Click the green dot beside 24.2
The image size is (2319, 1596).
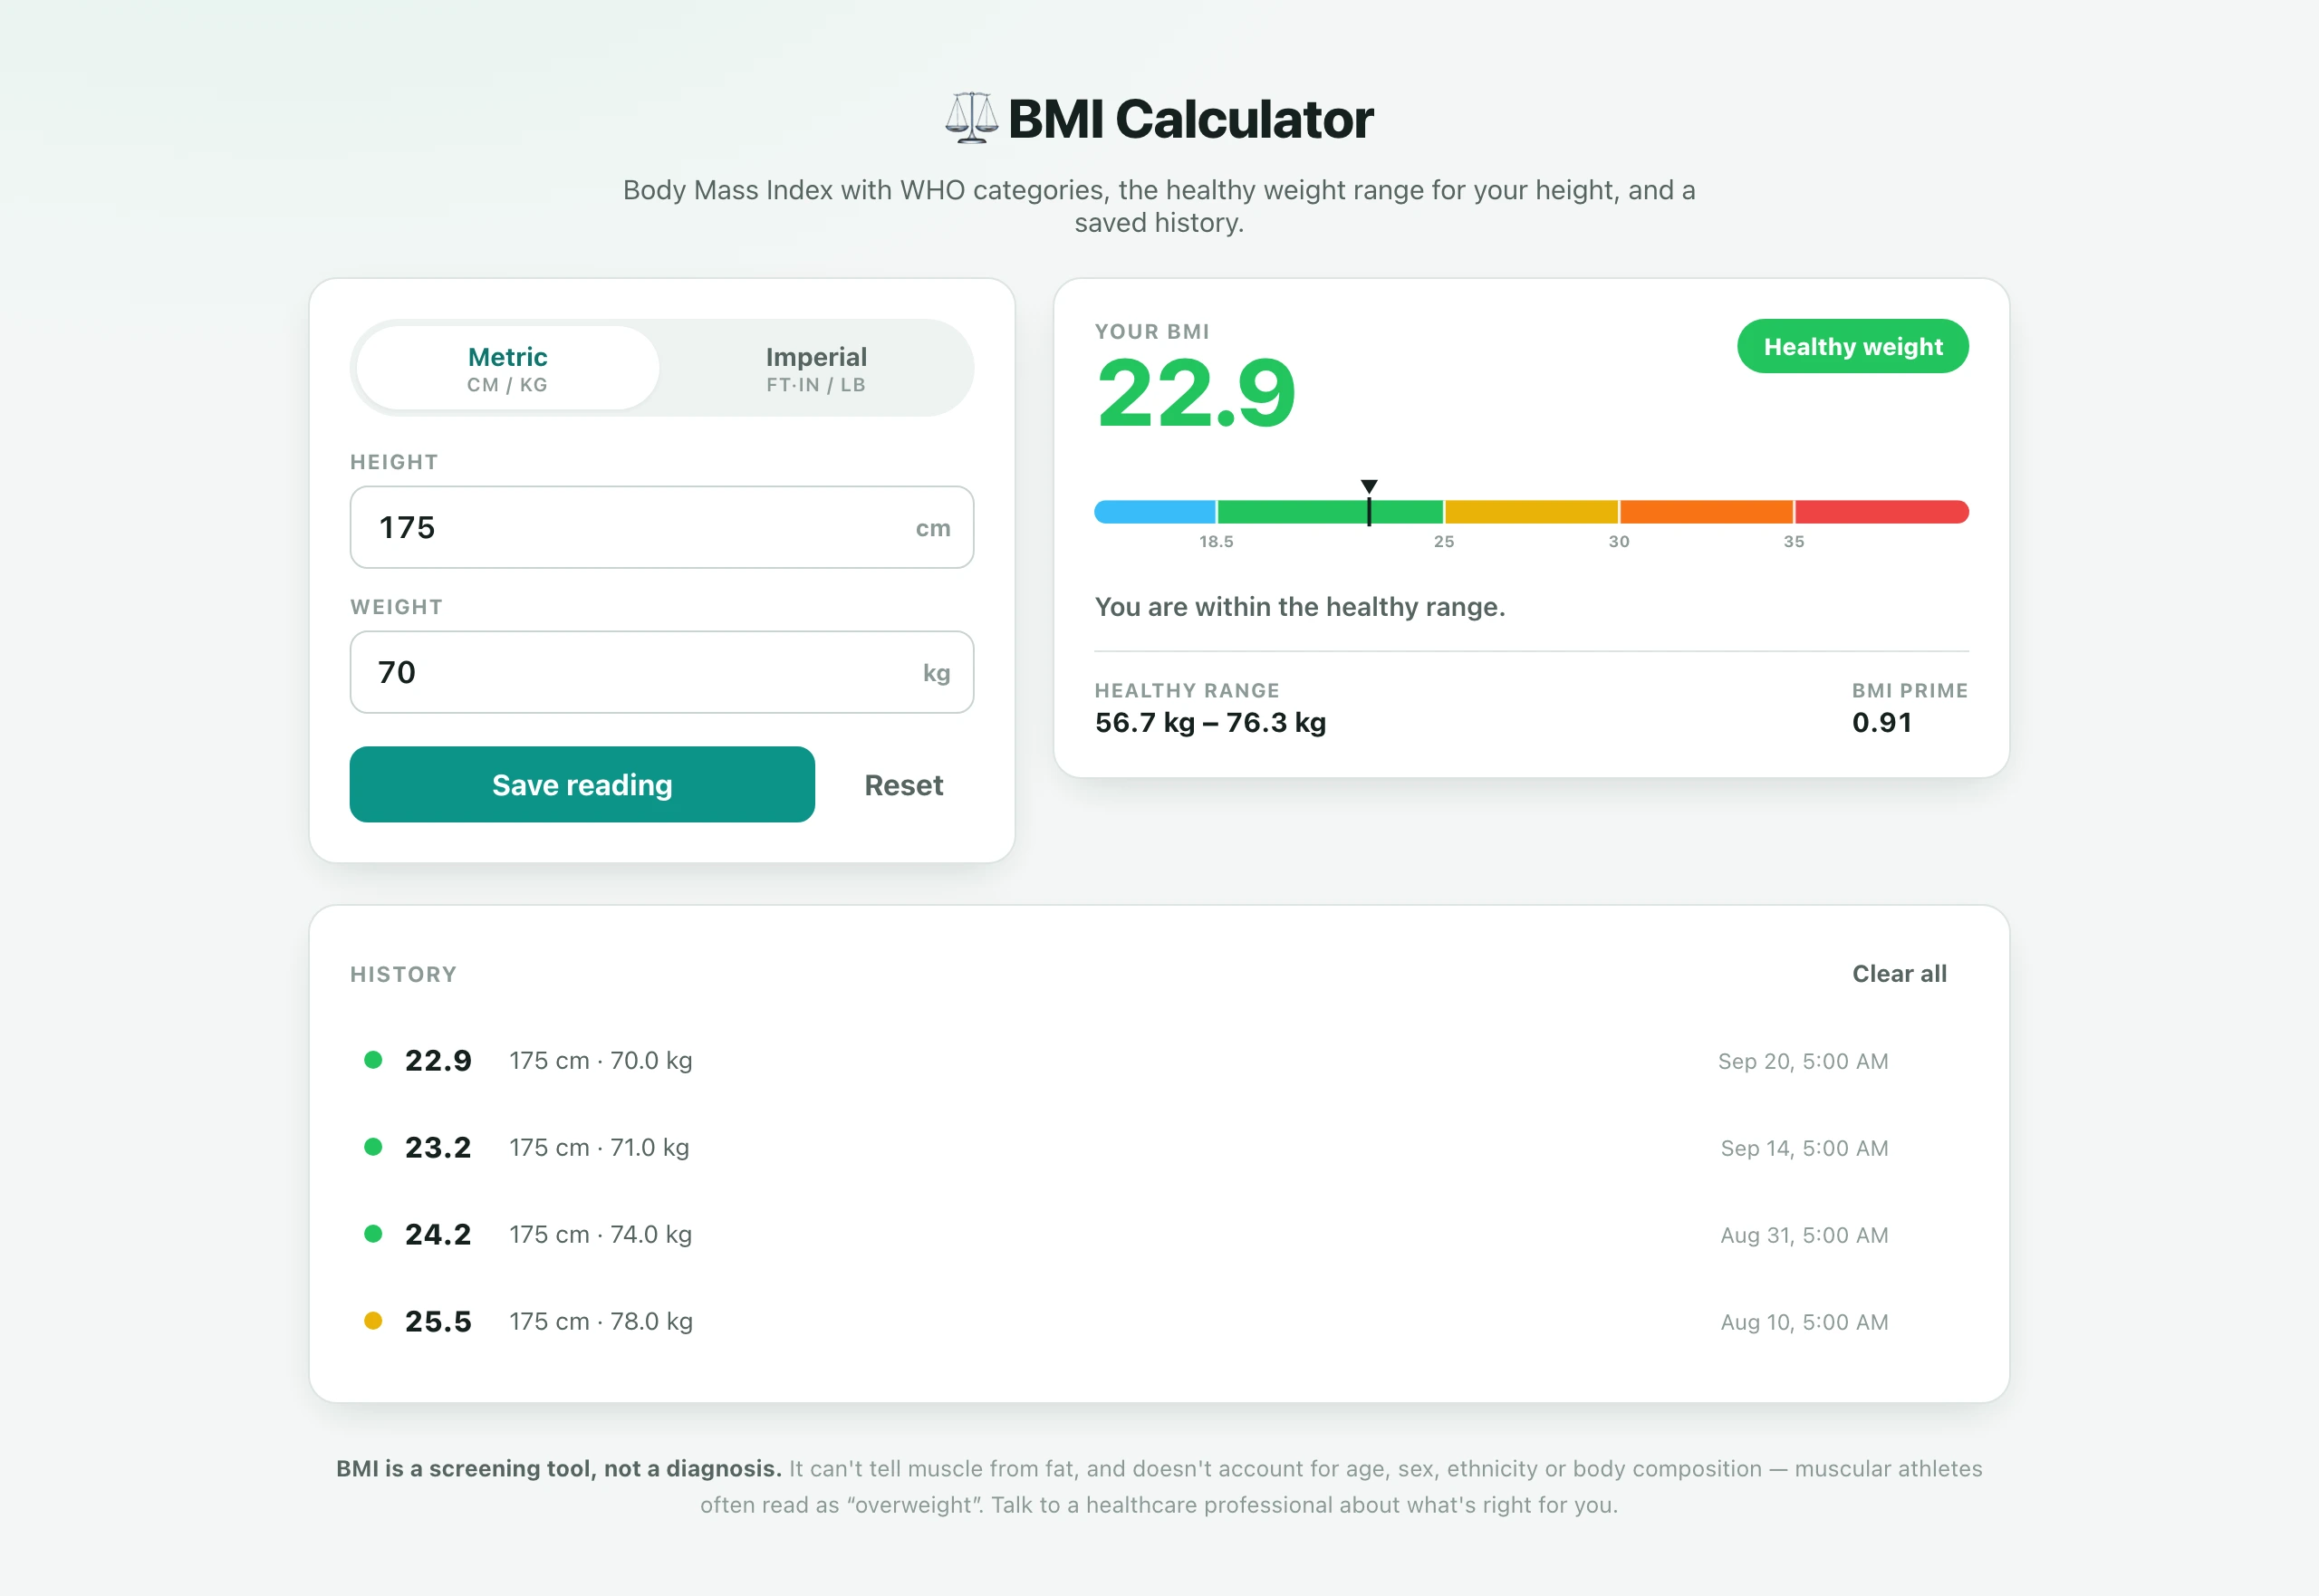(373, 1234)
